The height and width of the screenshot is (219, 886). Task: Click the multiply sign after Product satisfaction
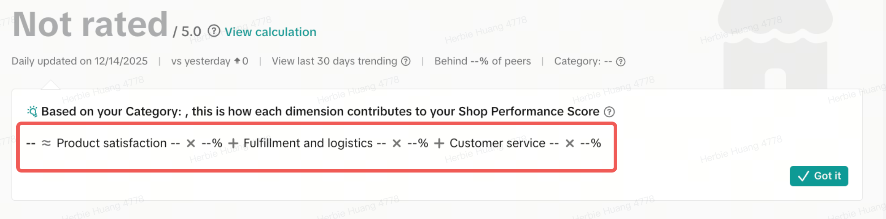point(191,143)
